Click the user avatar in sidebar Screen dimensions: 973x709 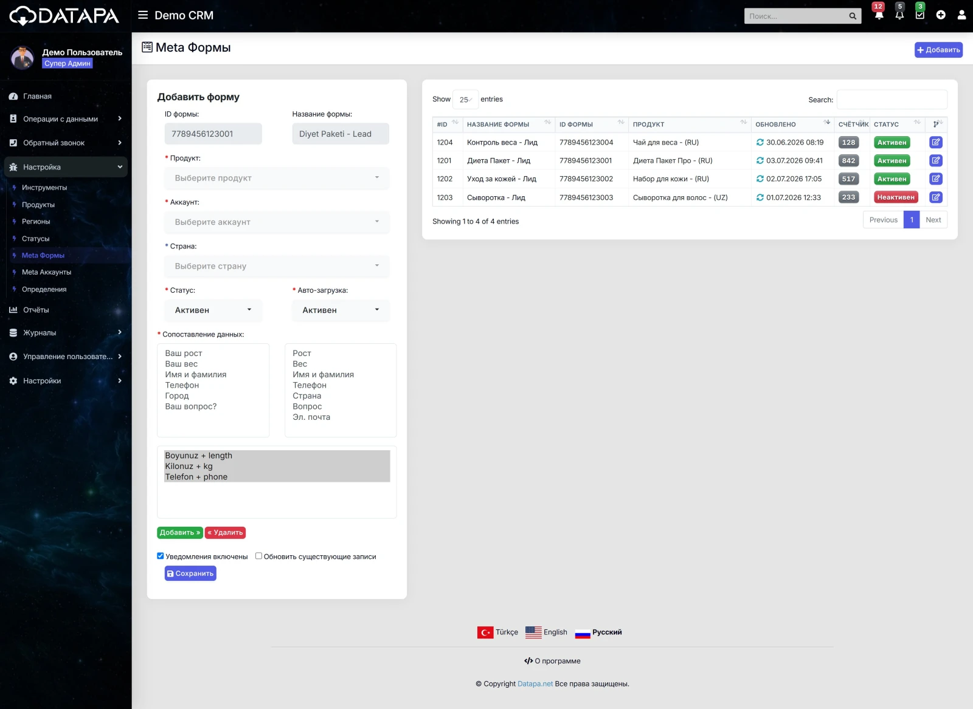(x=23, y=58)
